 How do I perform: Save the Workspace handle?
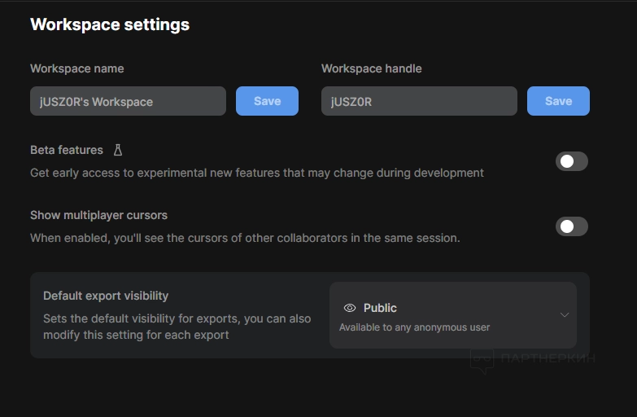(x=558, y=101)
